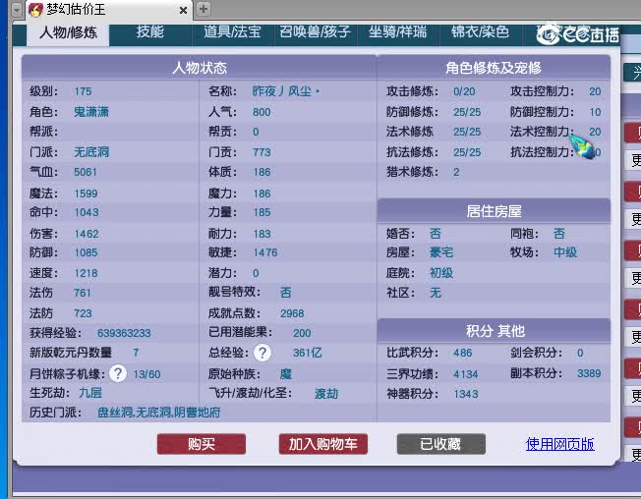Screen dimensions: 641x499
Task: Click the 攻击控制力 value 20
Action: (595, 91)
